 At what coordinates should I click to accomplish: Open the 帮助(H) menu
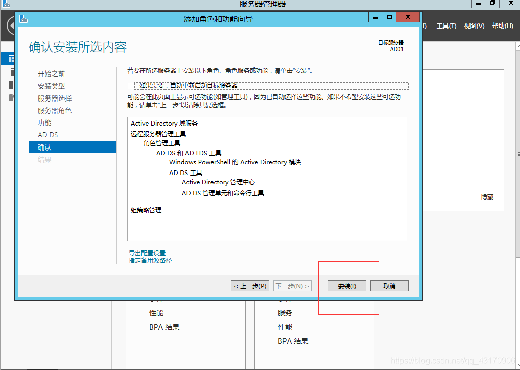(502, 26)
